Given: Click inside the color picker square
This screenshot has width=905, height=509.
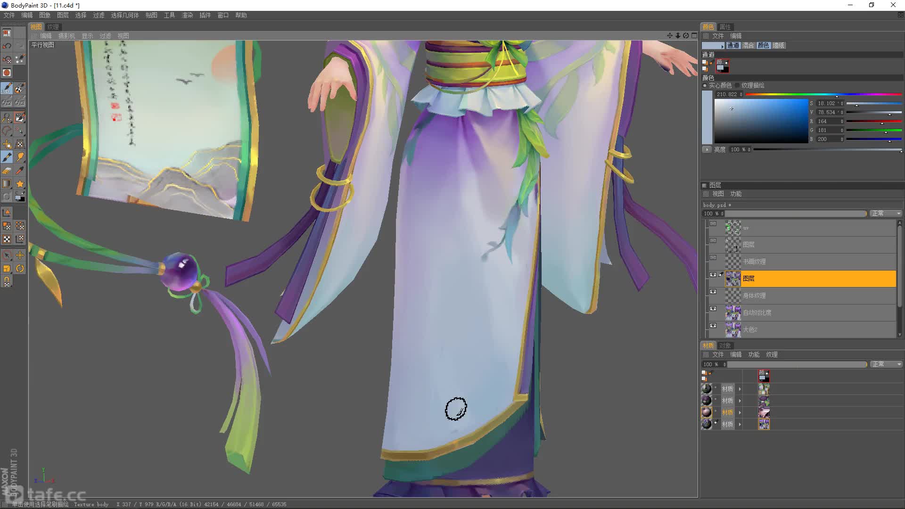Looking at the screenshot, I should [761, 121].
